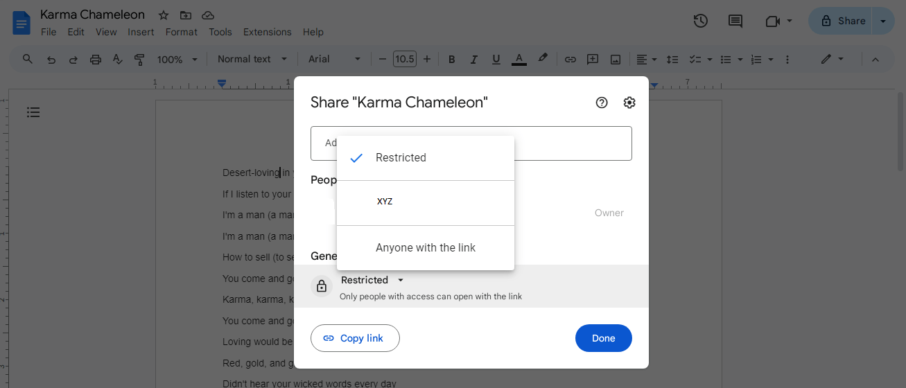Open the Share button dropdown arrow

[x=883, y=21]
